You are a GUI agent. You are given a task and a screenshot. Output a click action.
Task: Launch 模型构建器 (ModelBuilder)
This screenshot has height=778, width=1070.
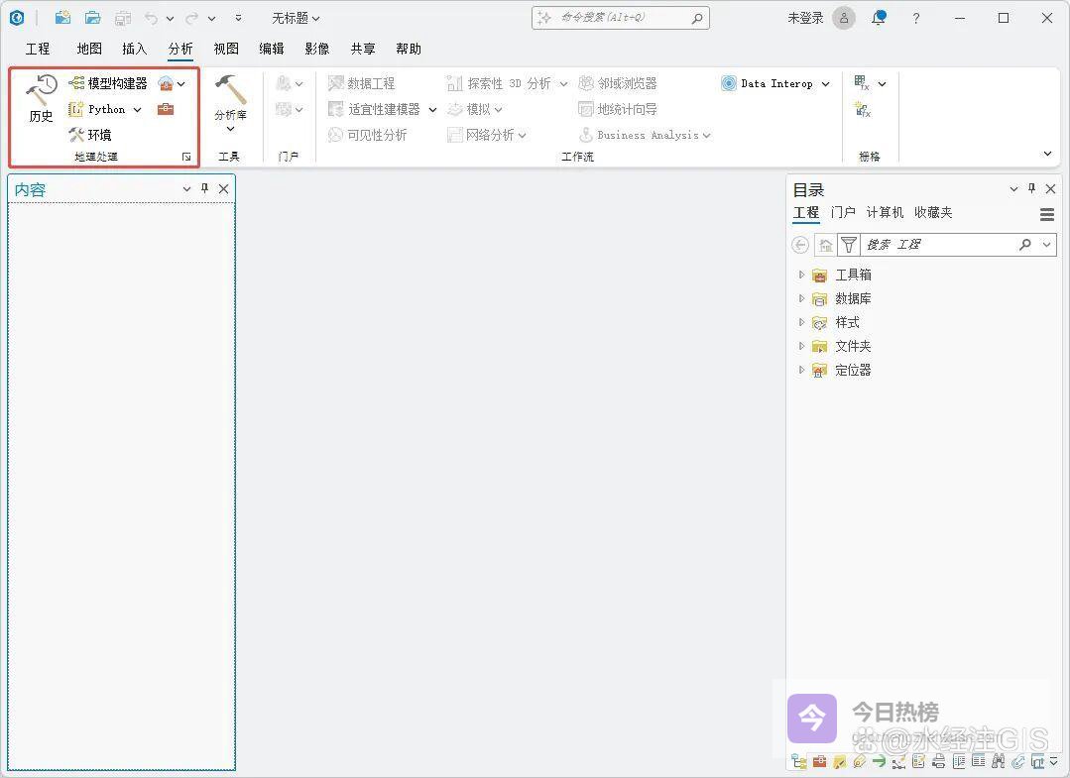108,83
